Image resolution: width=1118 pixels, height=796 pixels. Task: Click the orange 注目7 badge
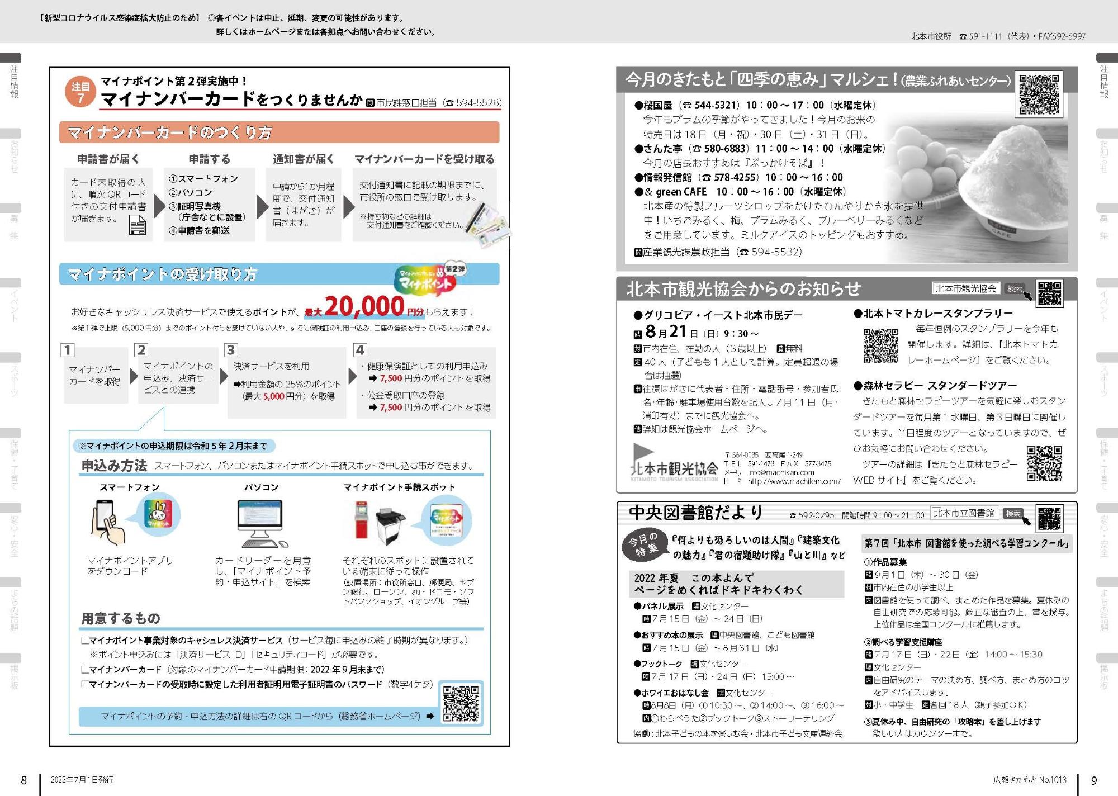(80, 92)
